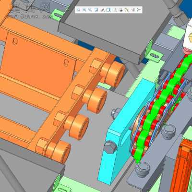The width and height of the screenshot is (192, 192).
Task: Open the View Manager icon
Action: coord(115,10)
